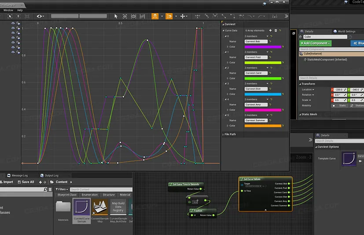The width and height of the screenshot is (364, 235).
Task: Expand Color property under Curviest.Bob
Action: coord(228,47)
